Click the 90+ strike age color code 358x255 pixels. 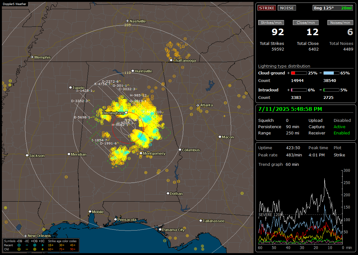[73, 249]
